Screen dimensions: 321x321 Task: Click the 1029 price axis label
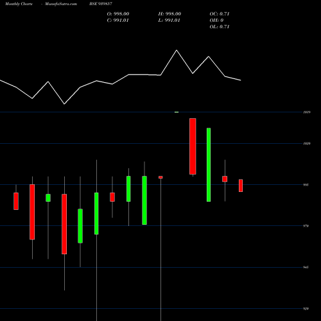point(307,144)
